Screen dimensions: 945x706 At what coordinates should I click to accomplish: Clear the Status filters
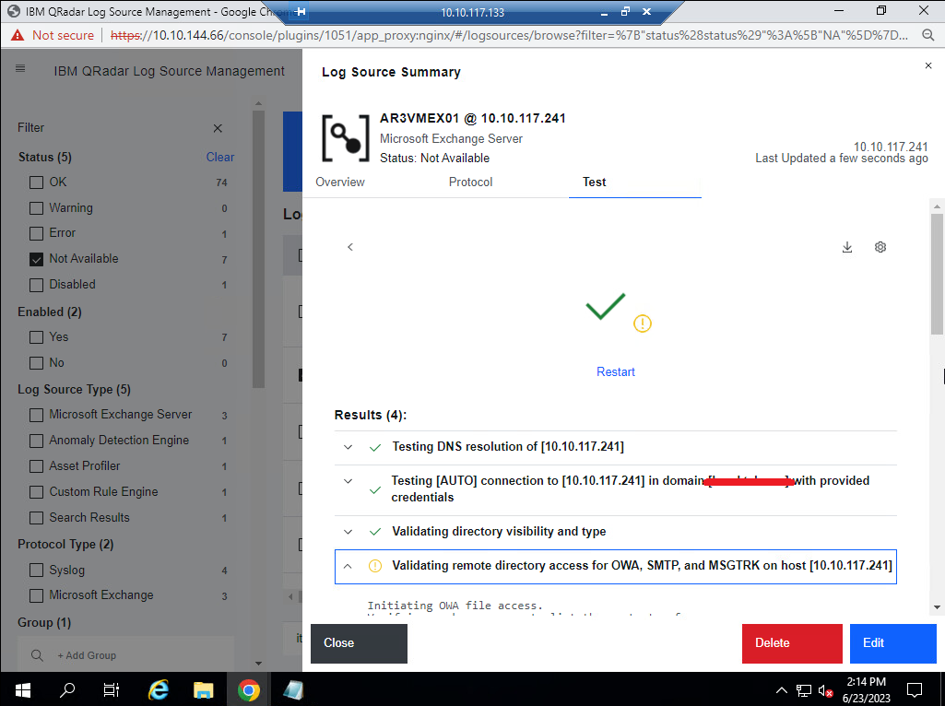(220, 158)
